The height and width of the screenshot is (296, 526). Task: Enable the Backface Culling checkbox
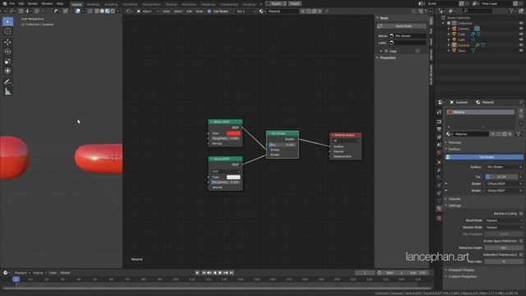[x=521, y=214]
